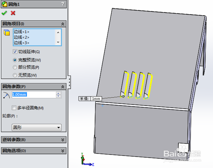This screenshot has width=213, height=168.
Task: Click the first highlighted louver slot
Action: tap(124, 84)
